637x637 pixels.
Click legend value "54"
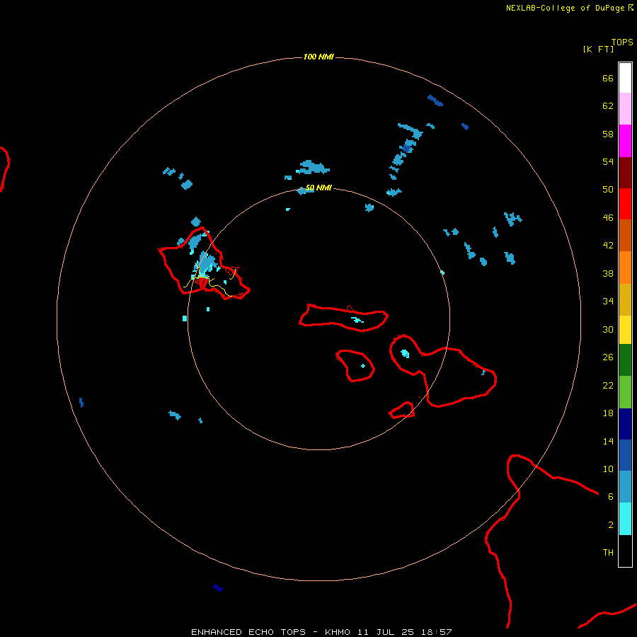tap(608, 161)
